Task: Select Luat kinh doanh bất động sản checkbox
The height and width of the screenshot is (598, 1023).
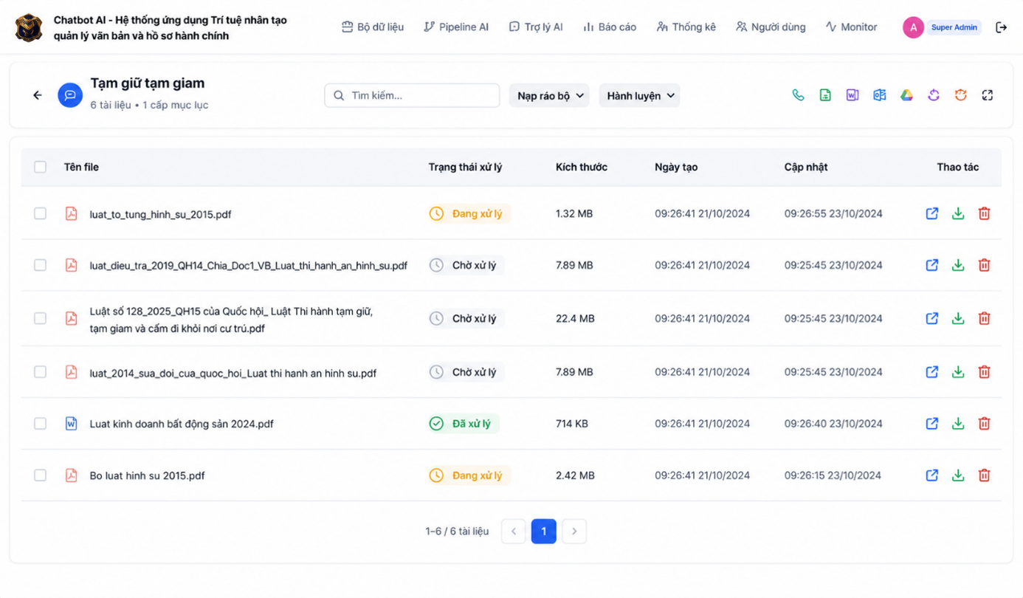Action: click(x=40, y=424)
